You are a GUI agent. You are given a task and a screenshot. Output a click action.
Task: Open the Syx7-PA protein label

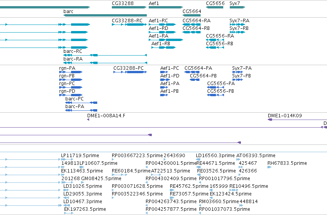click(x=242, y=68)
